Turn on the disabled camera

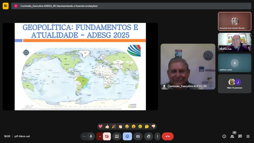click(x=107, y=136)
